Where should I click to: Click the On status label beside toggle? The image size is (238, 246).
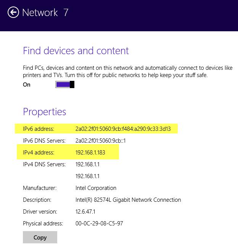[x=27, y=85]
